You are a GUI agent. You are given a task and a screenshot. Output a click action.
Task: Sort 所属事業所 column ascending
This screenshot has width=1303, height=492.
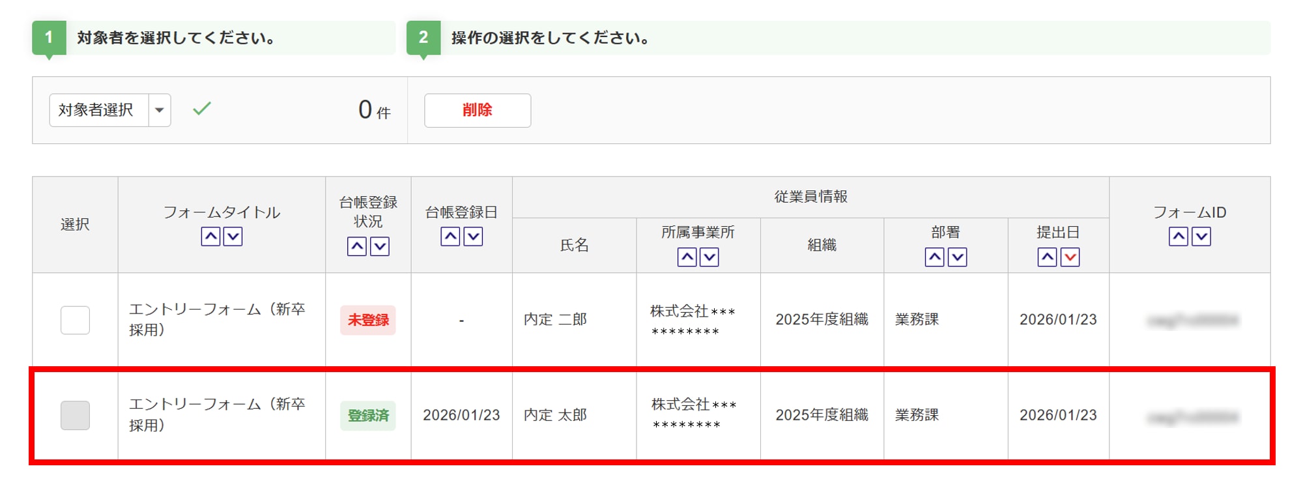click(687, 257)
